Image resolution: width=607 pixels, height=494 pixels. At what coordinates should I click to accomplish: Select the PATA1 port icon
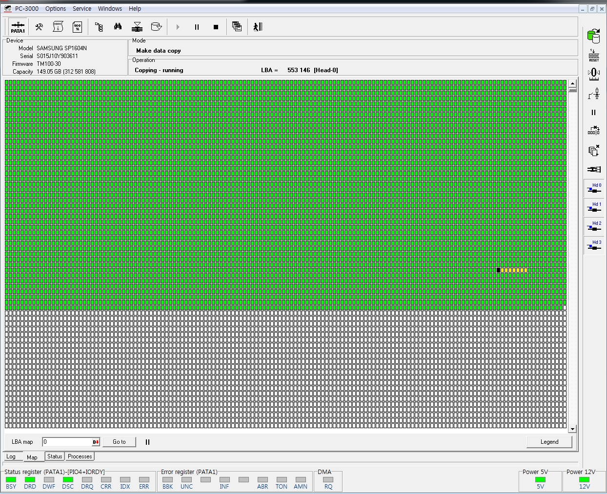click(x=18, y=27)
